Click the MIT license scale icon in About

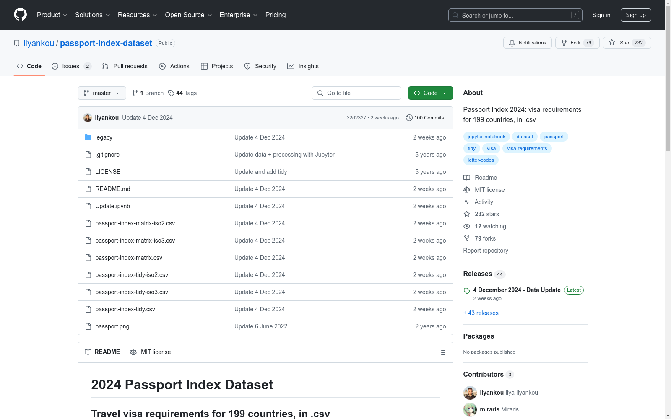coord(467,190)
